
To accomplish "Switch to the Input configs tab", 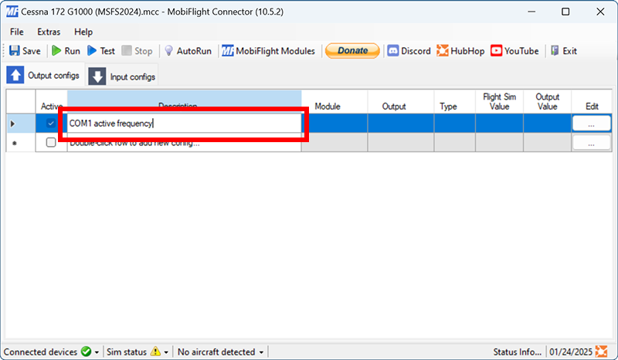I will coord(122,76).
